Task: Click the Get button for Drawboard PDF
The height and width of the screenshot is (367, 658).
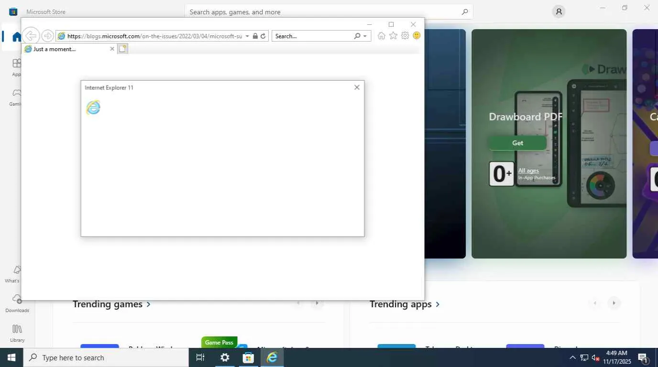Action: (517, 143)
